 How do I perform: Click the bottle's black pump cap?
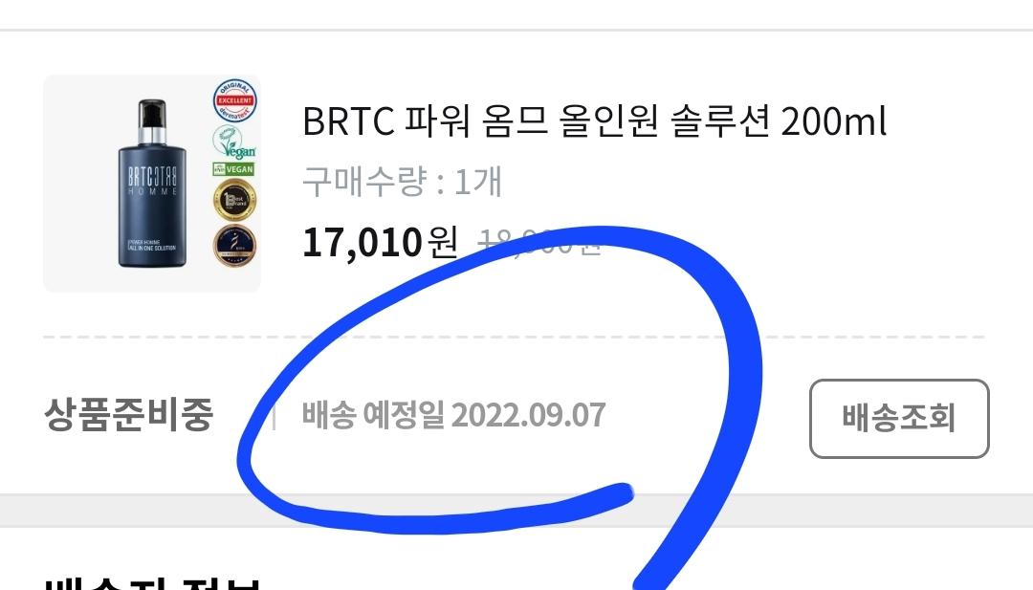tap(152, 113)
